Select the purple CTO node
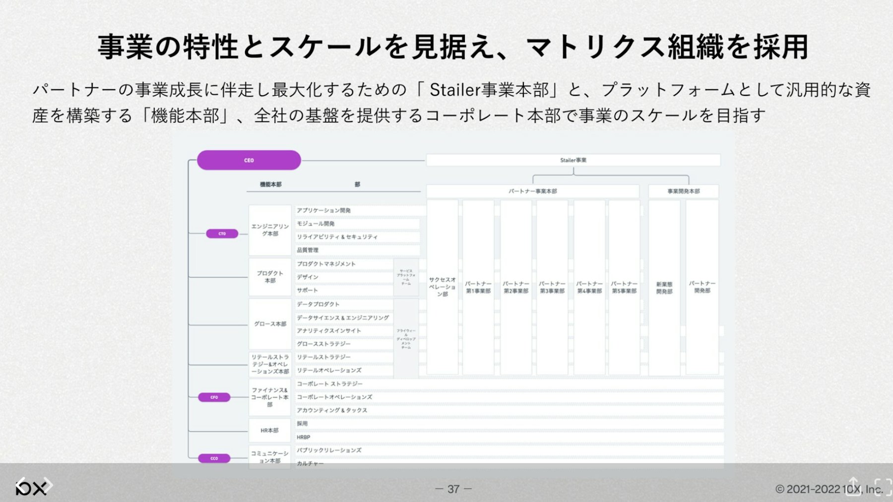The width and height of the screenshot is (893, 502). coord(222,234)
